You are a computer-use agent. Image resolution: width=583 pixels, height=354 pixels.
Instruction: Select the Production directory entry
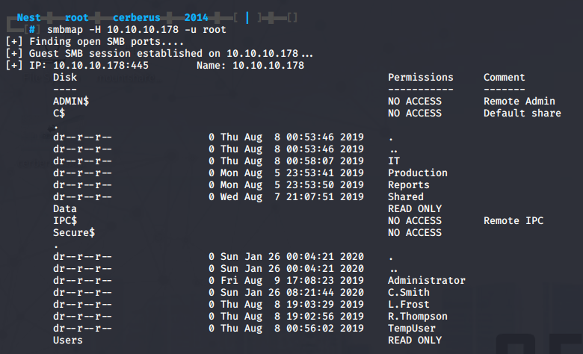(418, 173)
